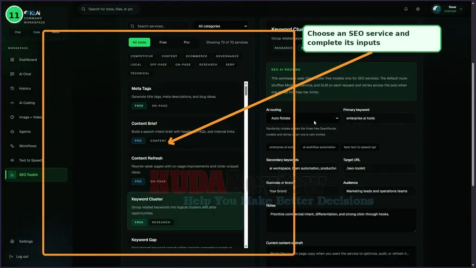Click the top Search for tools field
The width and height of the screenshot is (476, 268).
pos(110,9)
